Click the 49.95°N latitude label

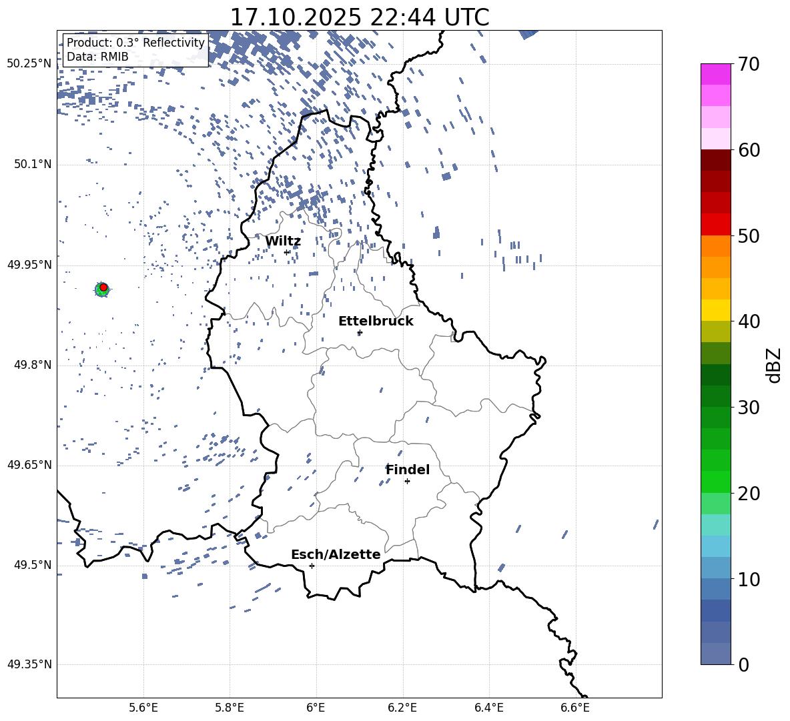pos(29,264)
